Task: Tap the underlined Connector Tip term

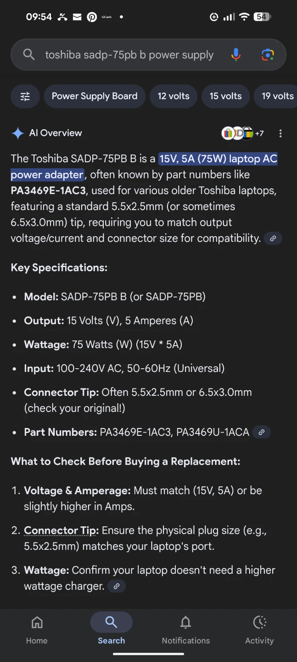Action: coord(61,531)
